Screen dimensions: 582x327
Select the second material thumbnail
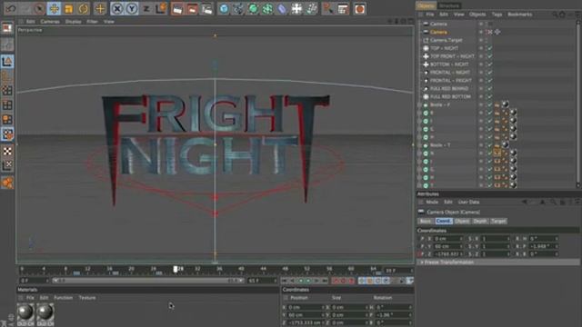[x=45, y=314]
